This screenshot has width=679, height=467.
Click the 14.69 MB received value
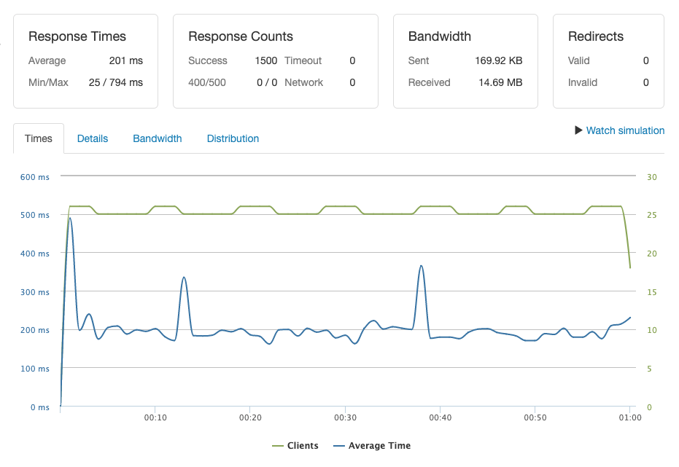click(x=500, y=82)
